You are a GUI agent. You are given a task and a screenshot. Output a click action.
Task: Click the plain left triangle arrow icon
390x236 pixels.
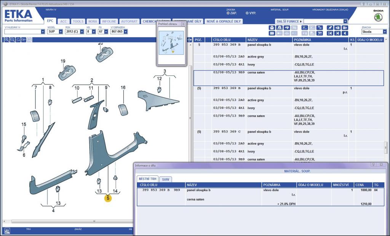coord(345,33)
